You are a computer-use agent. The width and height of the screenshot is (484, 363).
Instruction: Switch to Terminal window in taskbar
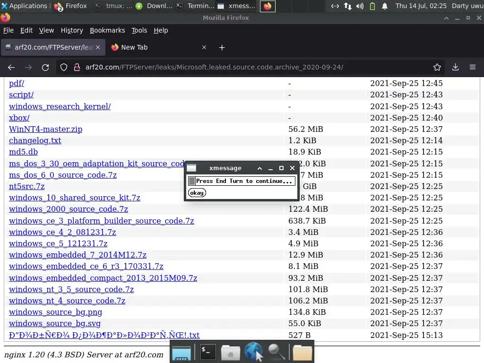[x=195, y=6]
